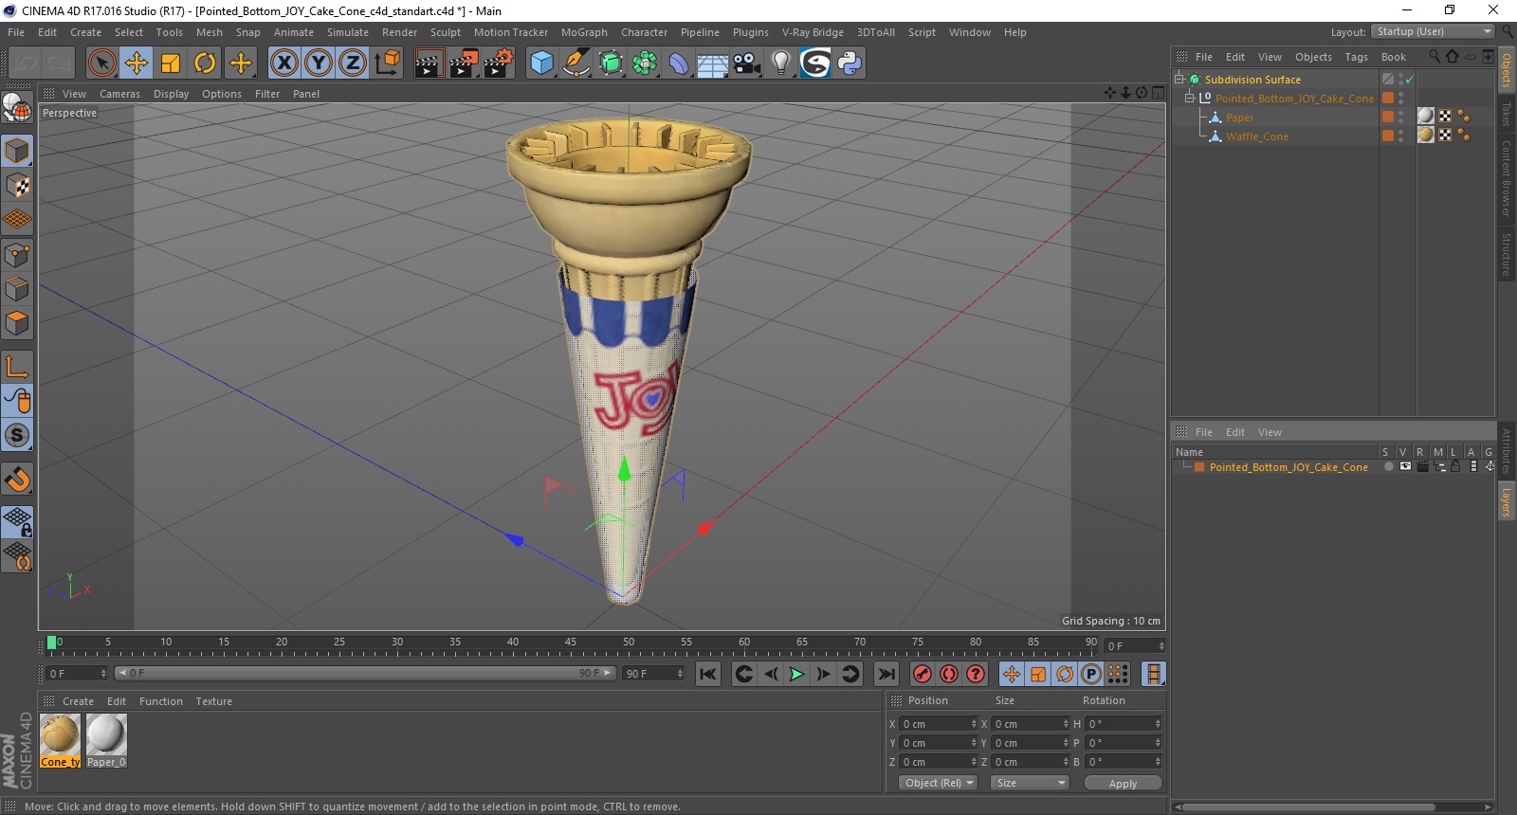Screen dimensions: 1517x815
Task: Switch to Points mode icon
Action: 17,254
